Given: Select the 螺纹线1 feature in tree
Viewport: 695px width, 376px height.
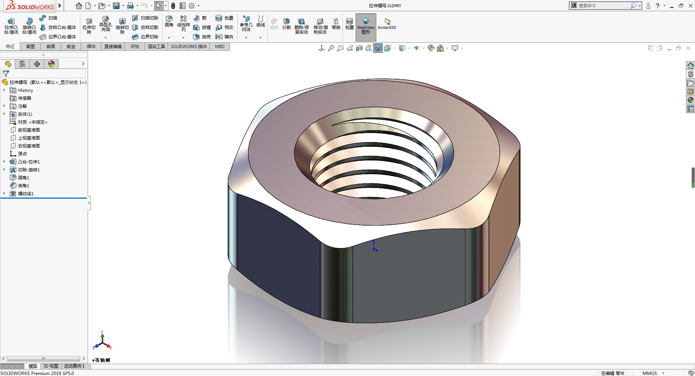Looking at the screenshot, I should [26, 194].
